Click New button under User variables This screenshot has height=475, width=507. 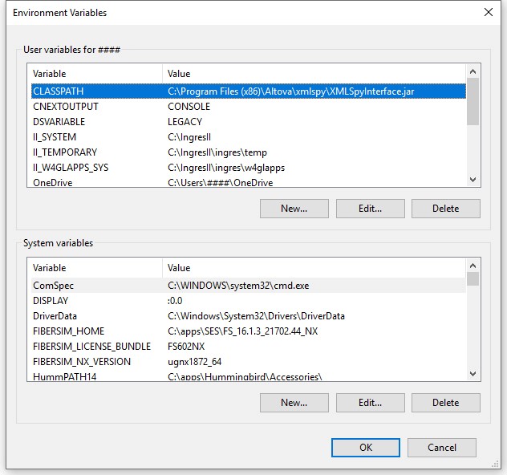click(294, 209)
